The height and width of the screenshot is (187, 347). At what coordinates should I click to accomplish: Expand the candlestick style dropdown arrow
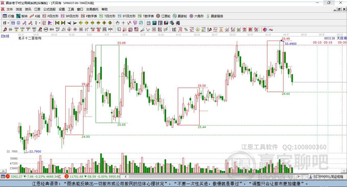pyautogui.click(x=40, y=23)
